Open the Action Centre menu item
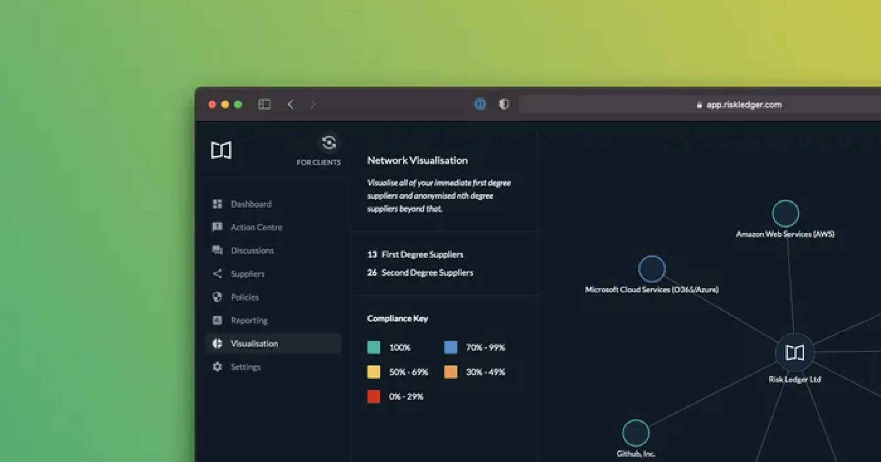Image resolution: width=881 pixels, height=462 pixels. 273,227
